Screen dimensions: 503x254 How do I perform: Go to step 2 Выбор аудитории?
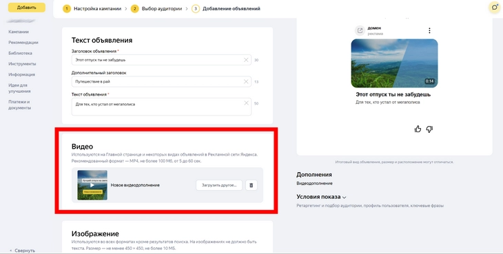click(x=158, y=9)
